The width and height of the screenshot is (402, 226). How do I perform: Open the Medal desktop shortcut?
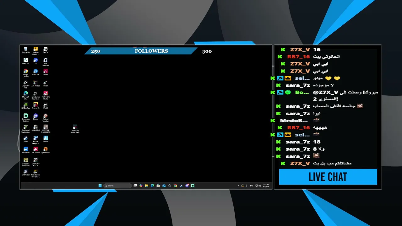coord(46,106)
